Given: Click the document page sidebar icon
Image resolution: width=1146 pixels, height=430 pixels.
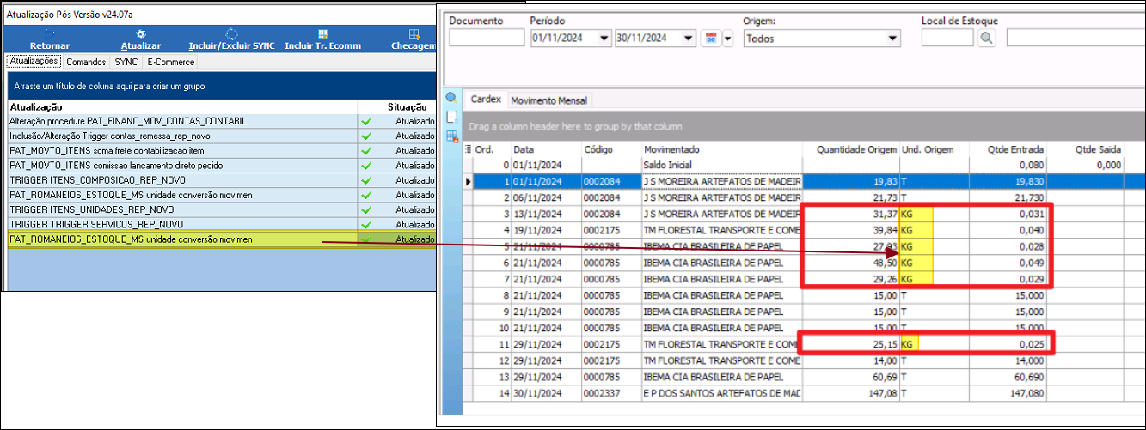Looking at the screenshot, I should pos(450,116).
